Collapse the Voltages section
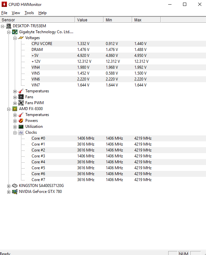206x255 pixels. tap(15, 38)
